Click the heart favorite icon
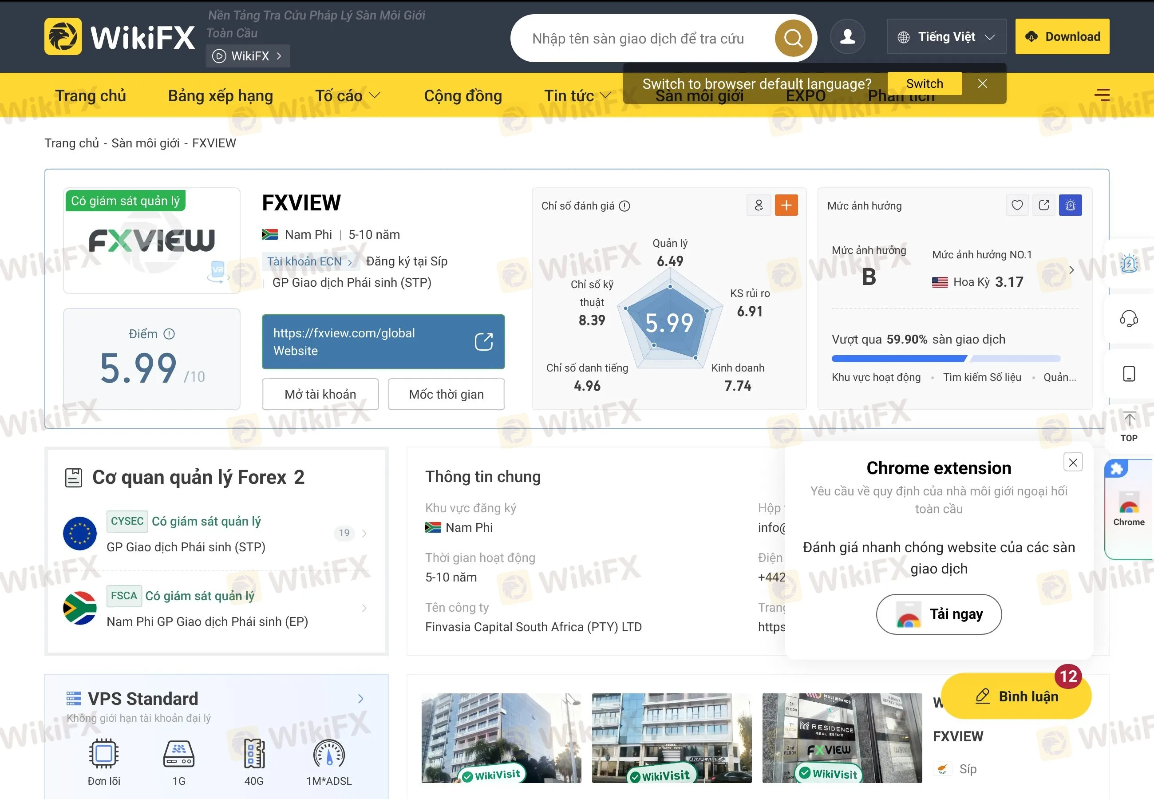Viewport: 1154px width, 799px height. point(1017,205)
